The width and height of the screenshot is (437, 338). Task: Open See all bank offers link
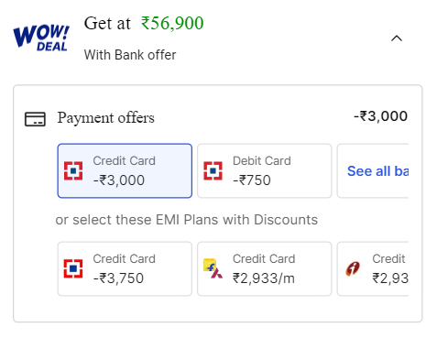[x=377, y=171]
